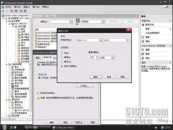Image resolution: width=173 pixels, height=130 pixels.
Task: Click the 属性 icon under Active Directory 系统发现
Action: click(x=143, y=54)
